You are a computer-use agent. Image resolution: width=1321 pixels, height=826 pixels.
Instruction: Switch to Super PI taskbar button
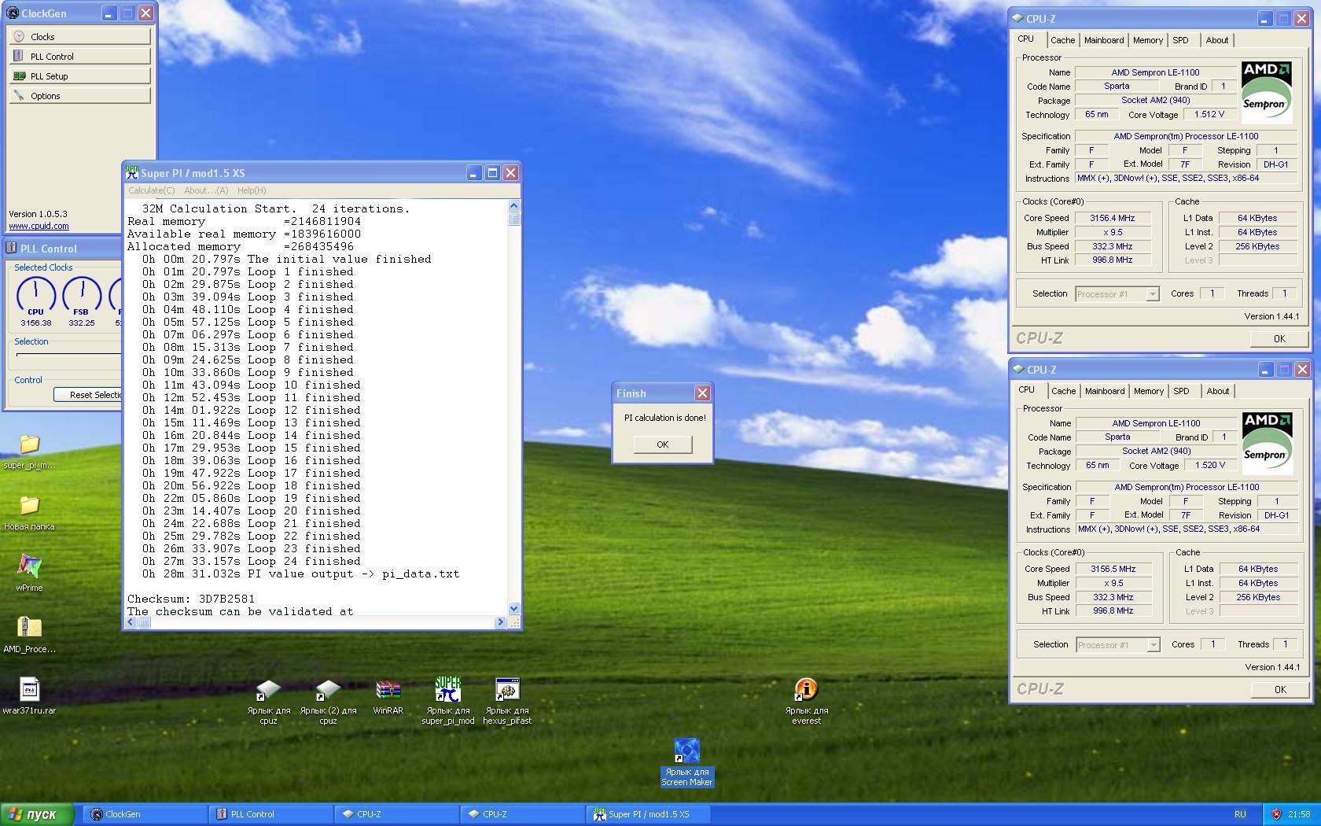click(649, 814)
